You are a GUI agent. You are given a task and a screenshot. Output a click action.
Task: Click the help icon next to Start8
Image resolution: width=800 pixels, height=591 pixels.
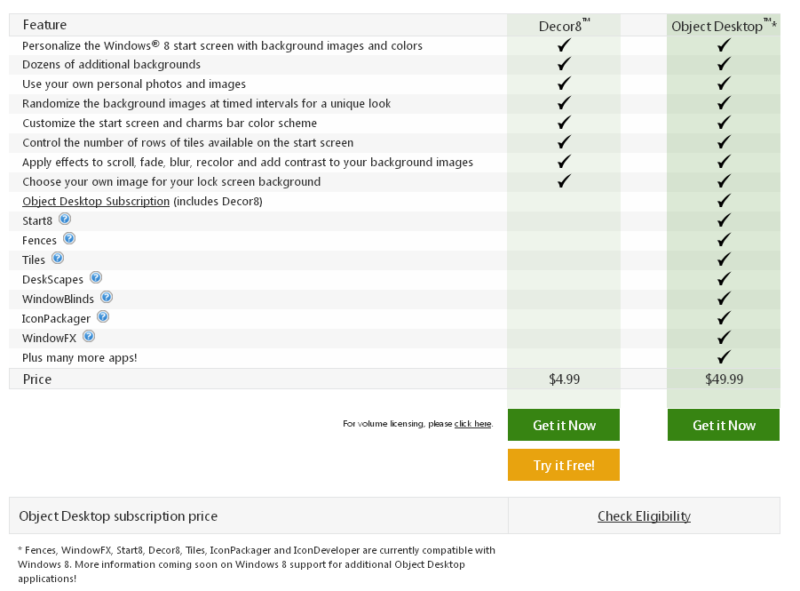pos(65,220)
